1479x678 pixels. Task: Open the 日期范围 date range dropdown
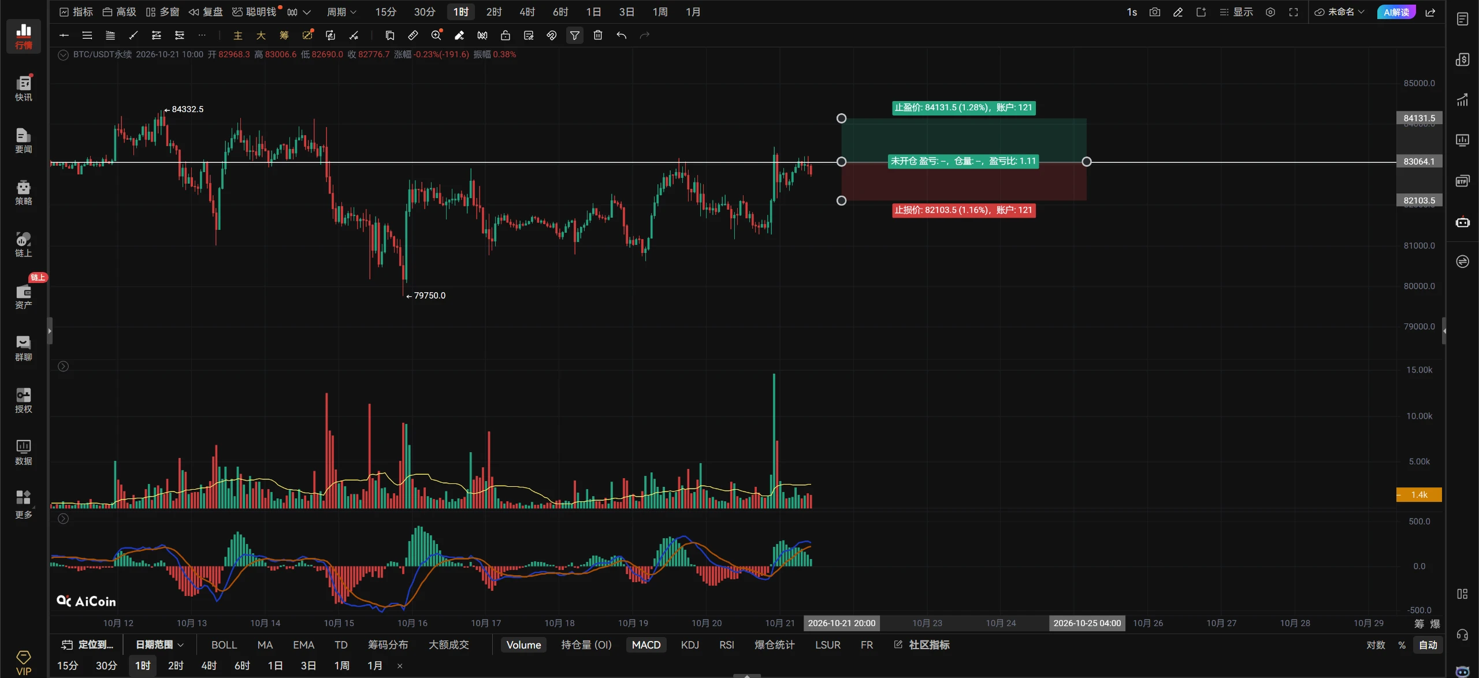coord(159,645)
